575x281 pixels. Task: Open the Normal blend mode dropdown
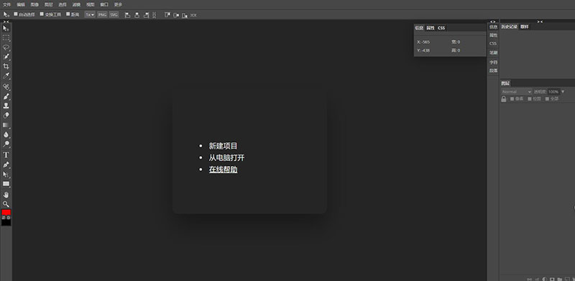pyautogui.click(x=516, y=92)
